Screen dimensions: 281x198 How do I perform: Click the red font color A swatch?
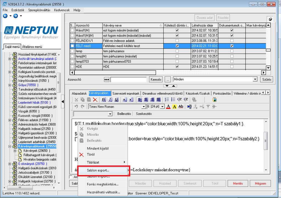[168, 107]
